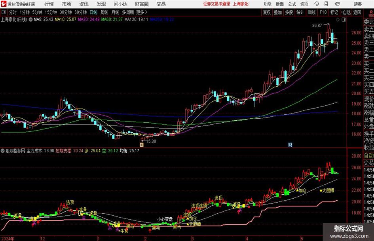Image resolution: width=374 pixels, height=241 pixels.
Task: Open the 发现 menu
Action: [101, 4]
